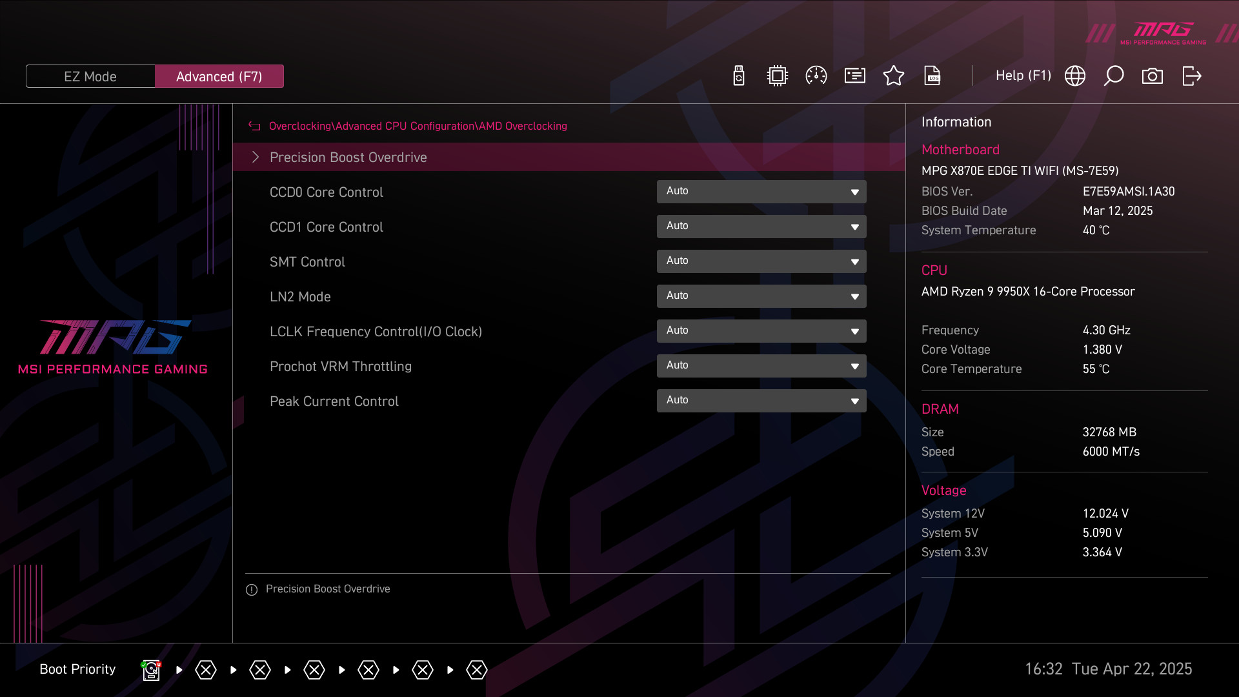1239x697 pixels.
Task: Select the SMT Control label
Action: coord(307,262)
